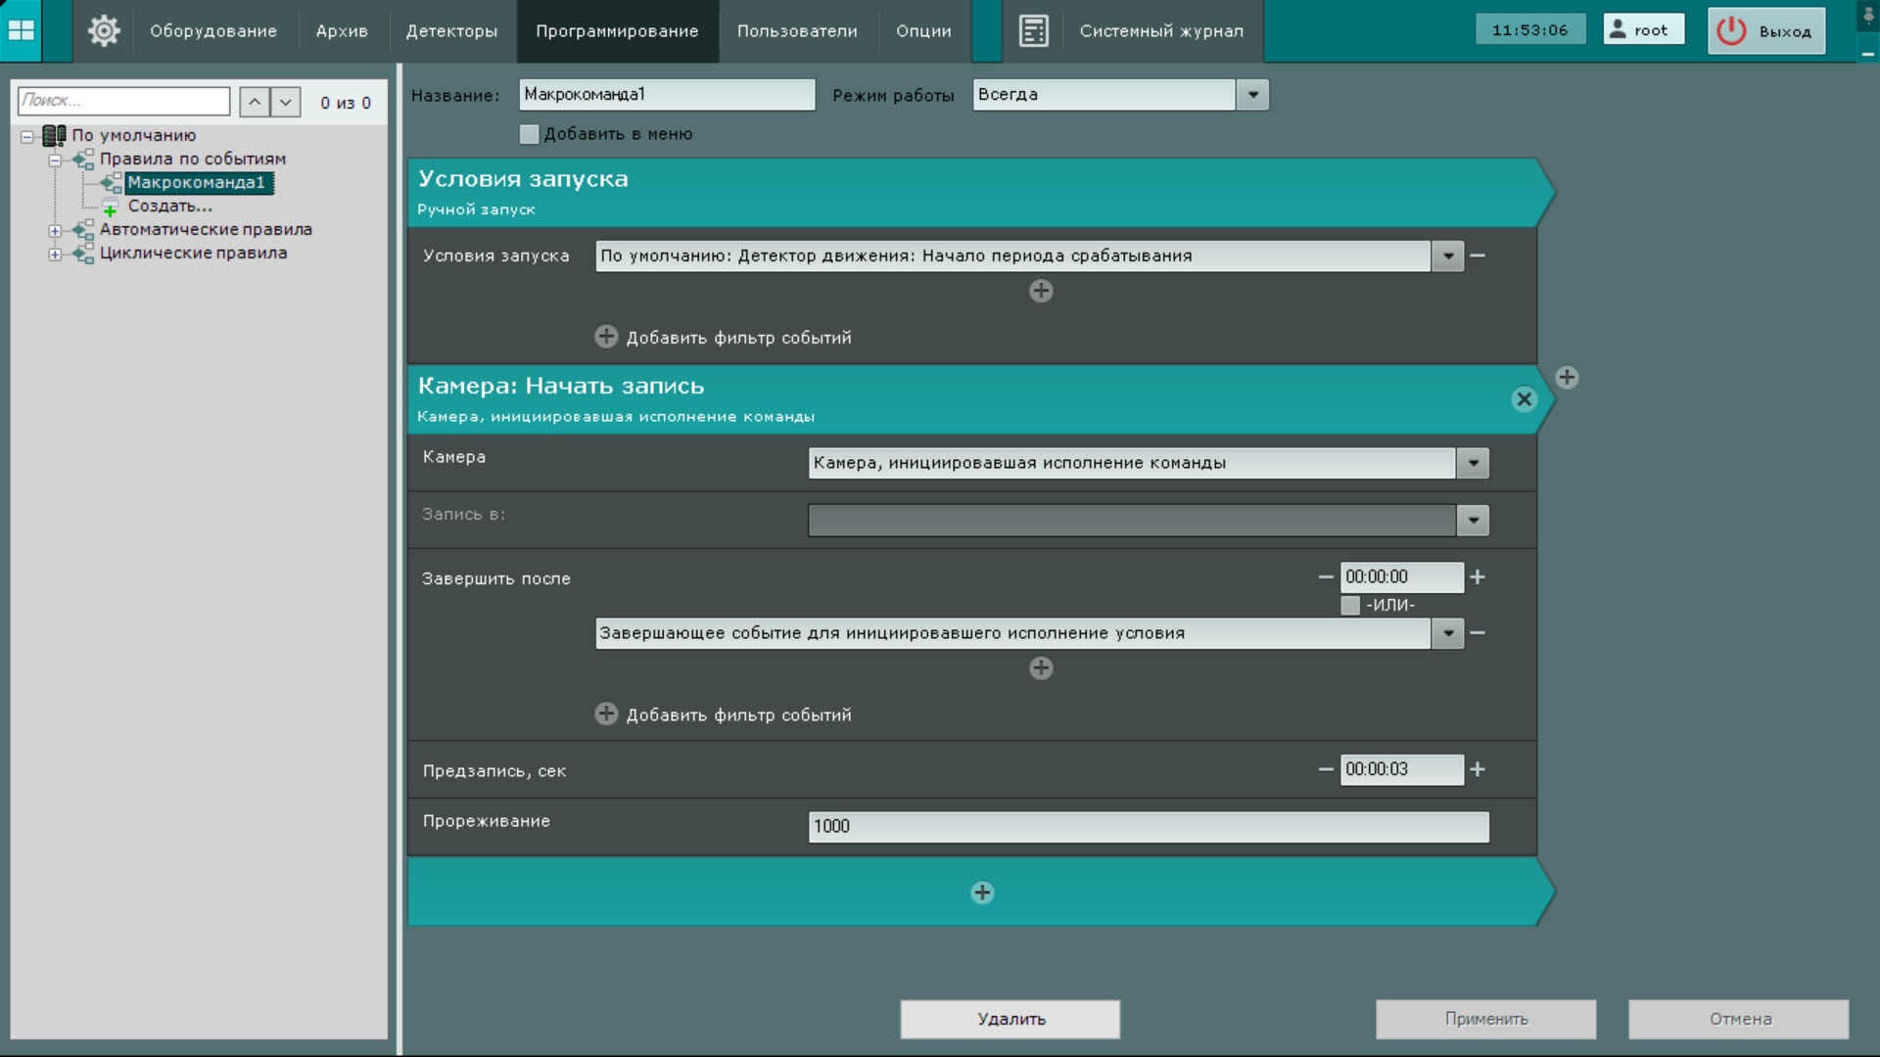Add another launch condition via plus icon
The image size is (1880, 1057).
1041,291
